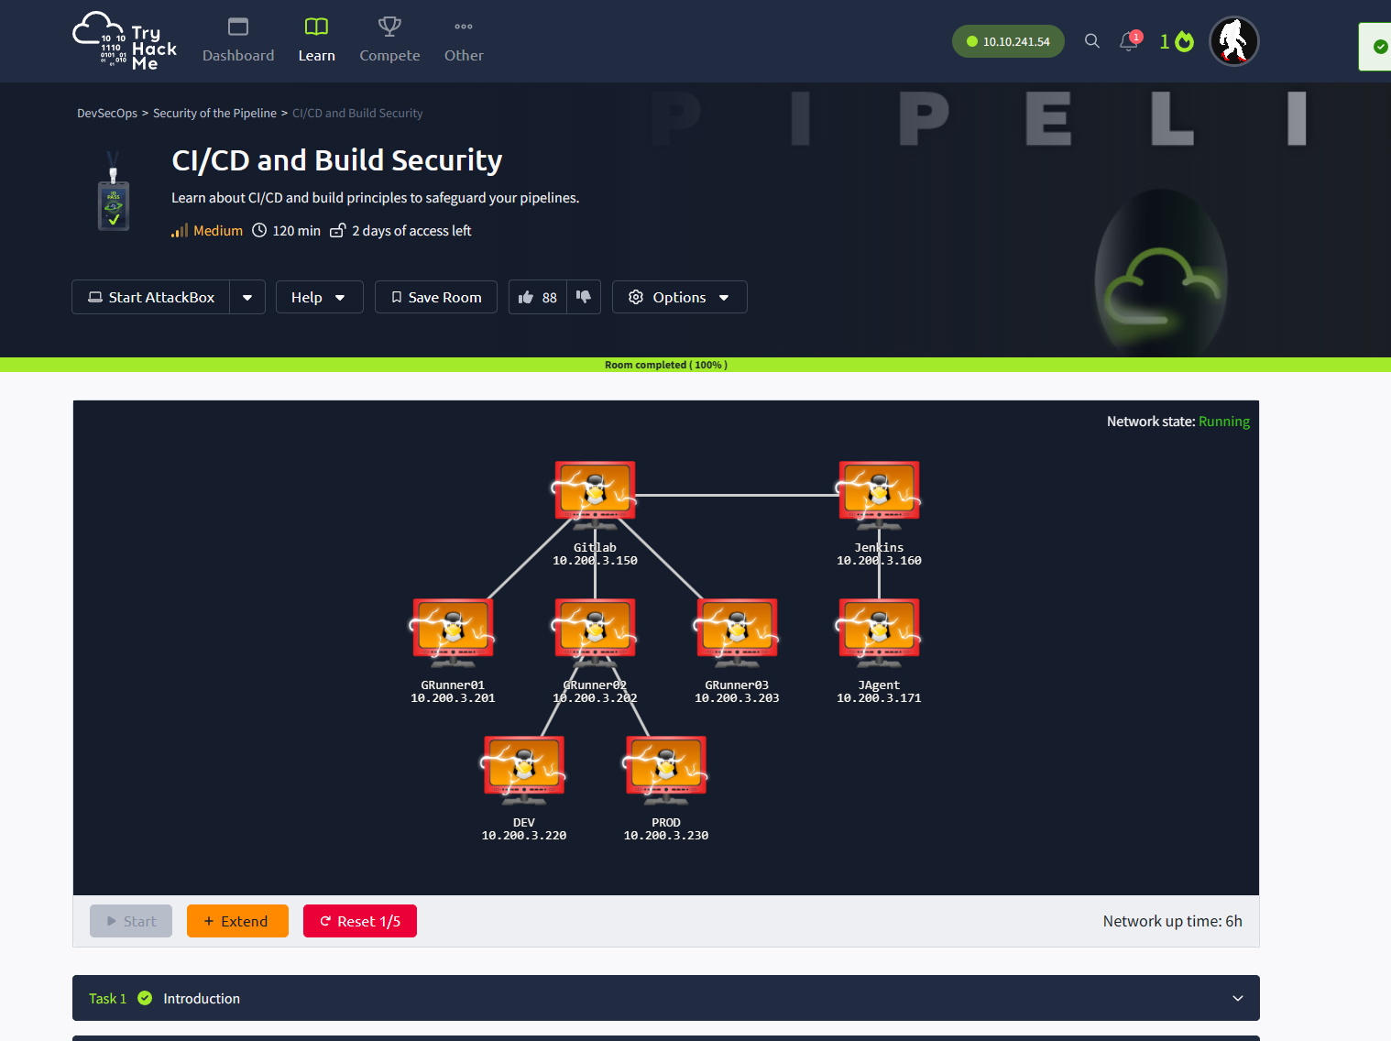Open the search magnifier icon
This screenshot has width=1391, height=1041.
1091,41
